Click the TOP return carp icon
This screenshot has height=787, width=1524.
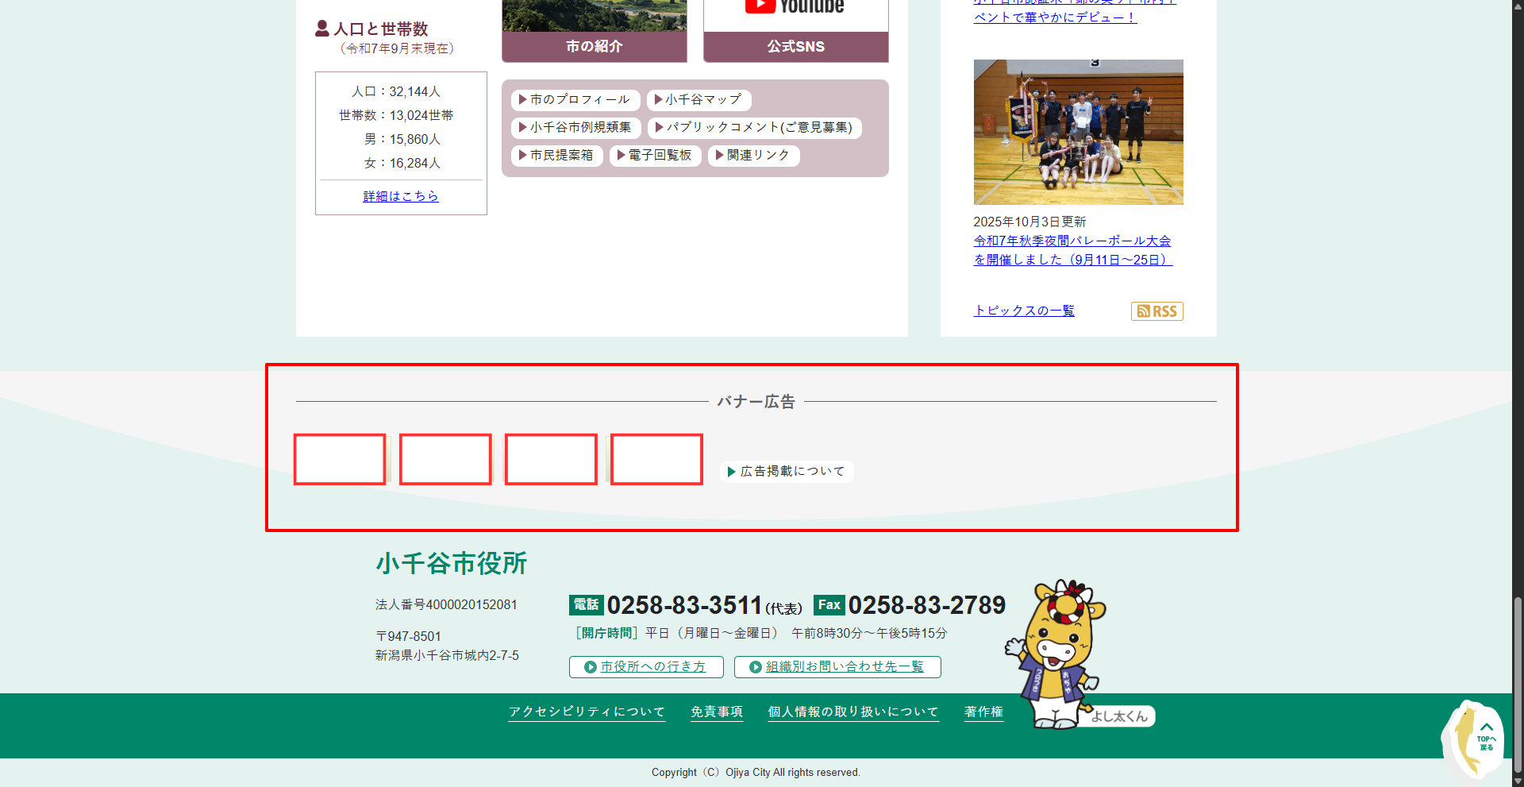1476,740
